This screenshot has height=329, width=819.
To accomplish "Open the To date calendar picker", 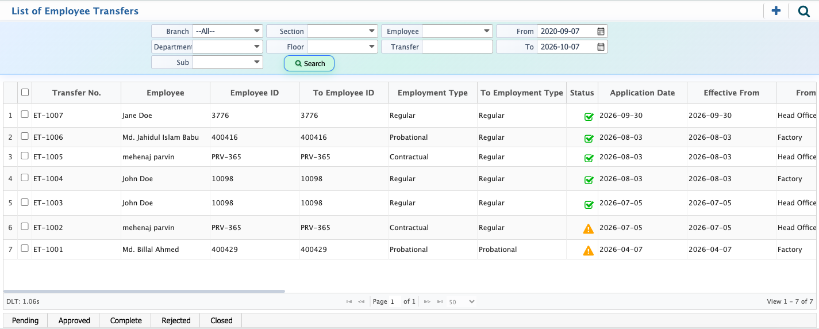I will point(601,47).
